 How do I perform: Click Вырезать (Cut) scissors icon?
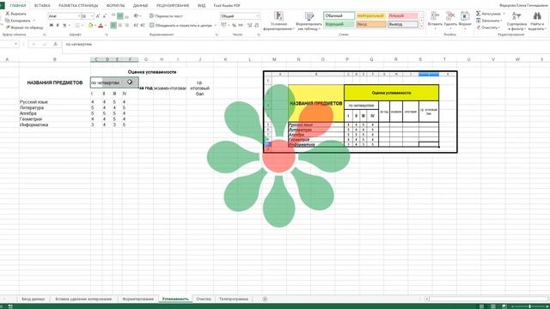pyautogui.click(x=8, y=14)
